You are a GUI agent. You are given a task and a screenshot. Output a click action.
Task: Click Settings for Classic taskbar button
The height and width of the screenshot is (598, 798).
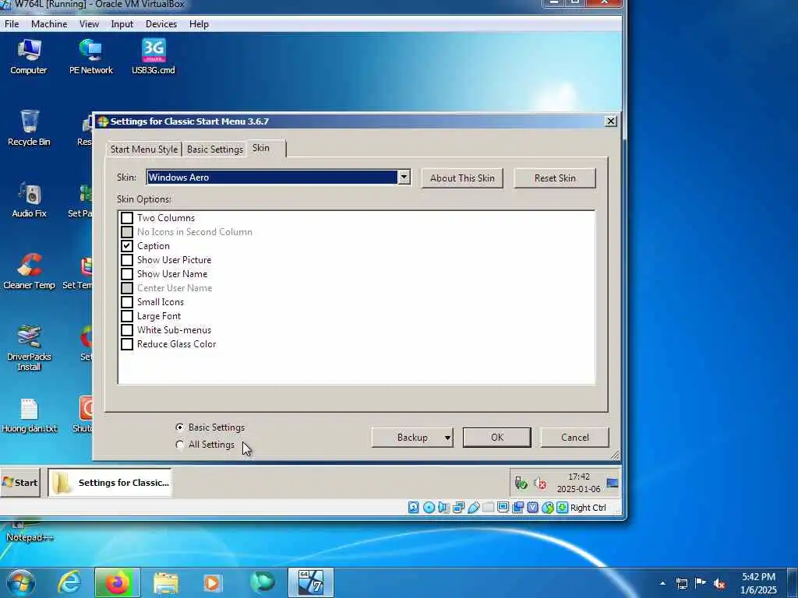click(x=110, y=483)
